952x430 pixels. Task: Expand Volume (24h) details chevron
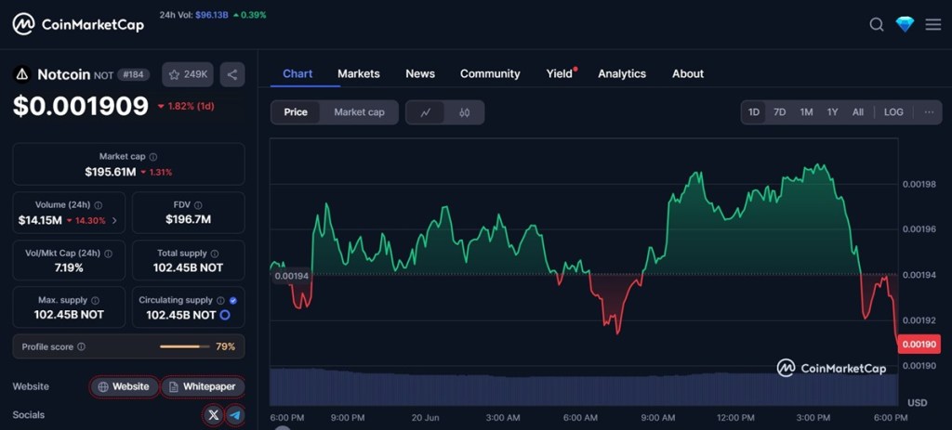tap(114, 220)
